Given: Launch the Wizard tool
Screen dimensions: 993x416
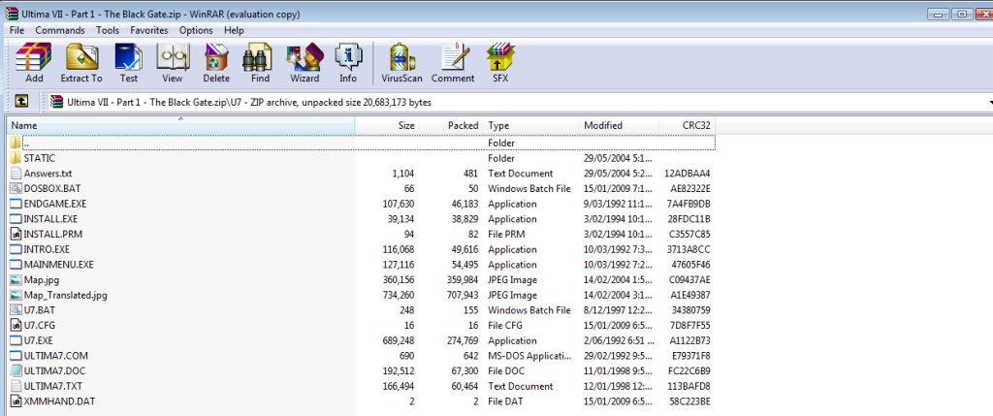Looking at the screenshot, I should (x=304, y=63).
